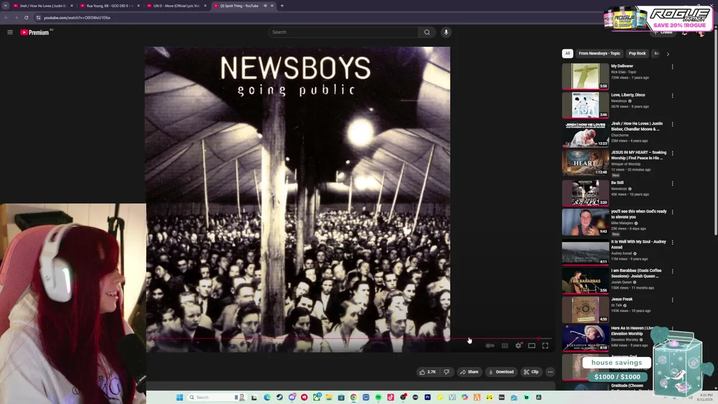Open Love, Liberty, Disco thumbnail
Image resolution: width=718 pixels, height=404 pixels.
click(x=585, y=105)
